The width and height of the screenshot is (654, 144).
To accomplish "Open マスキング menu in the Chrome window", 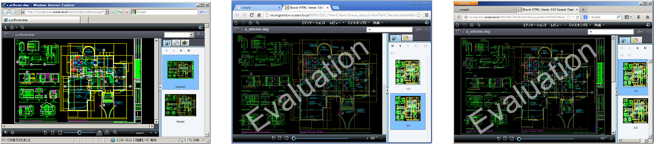I will (358, 23).
